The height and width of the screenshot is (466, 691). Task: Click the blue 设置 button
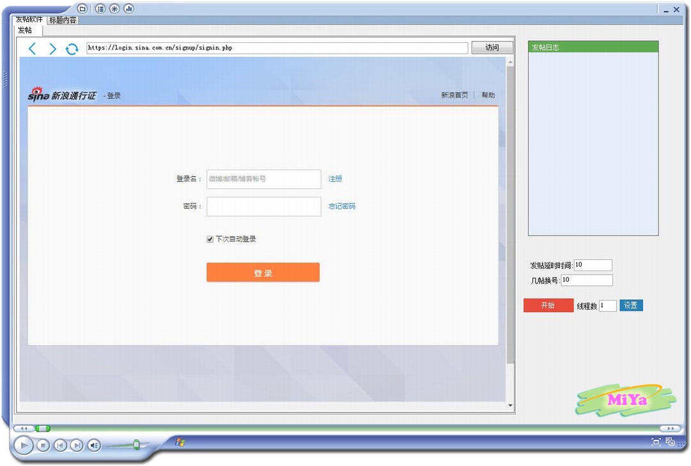pos(631,305)
